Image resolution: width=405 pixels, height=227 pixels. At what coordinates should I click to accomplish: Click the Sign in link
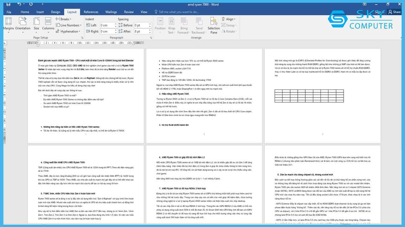[x=380, y=12]
